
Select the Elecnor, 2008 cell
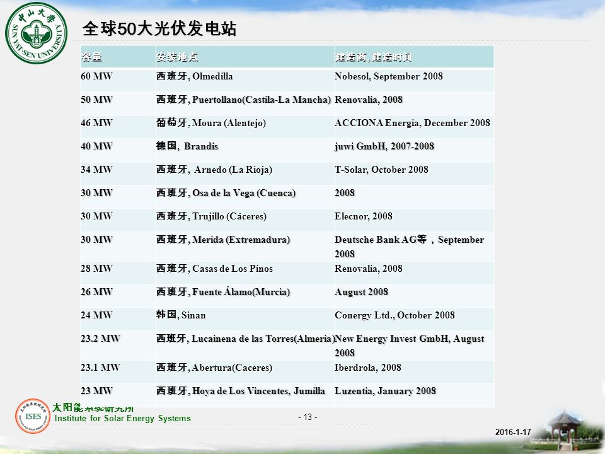click(x=414, y=219)
